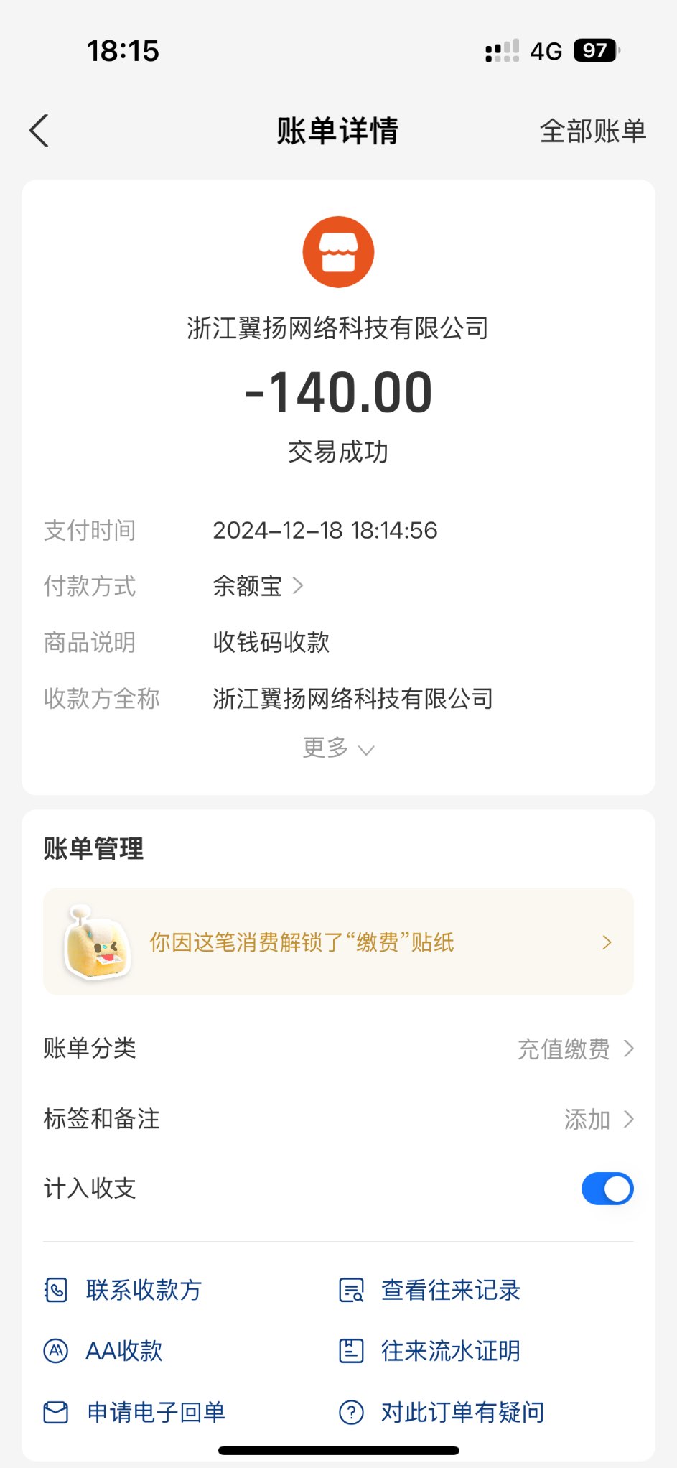Open the 余额宝 payment method chevron
The height and width of the screenshot is (1468, 677).
298,586
